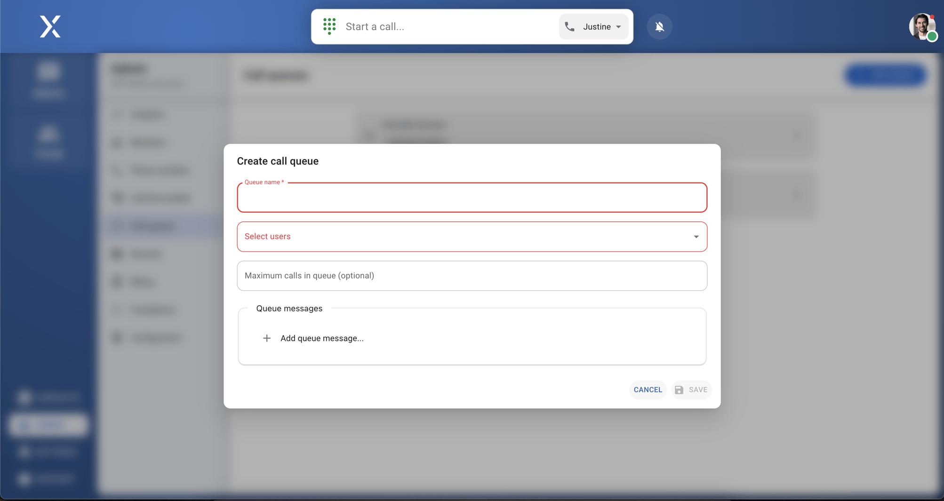This screenshot has width=944, height=501.
Task: Cancel the call queue dialog
Action: (x=648, y=390)
